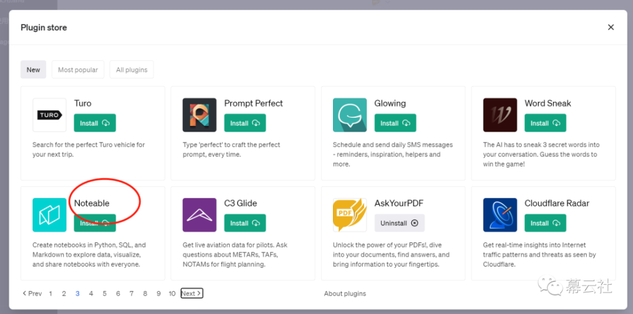The height and width of the screenshot is (314, 633).
Task: Click the 'perfect' prompt description text
Action: coord(231,149)
